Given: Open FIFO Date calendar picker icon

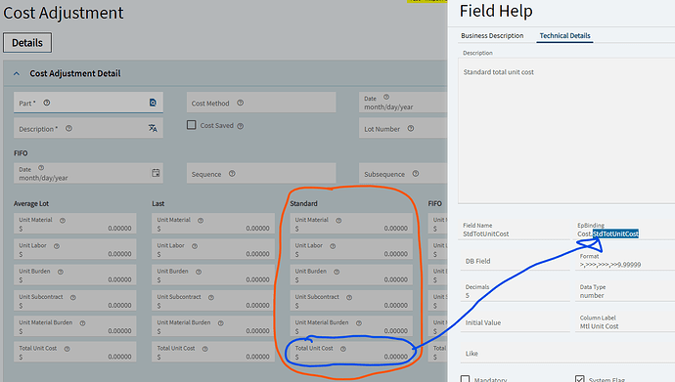Looking at the screenshot, I should tap(156, 173).
